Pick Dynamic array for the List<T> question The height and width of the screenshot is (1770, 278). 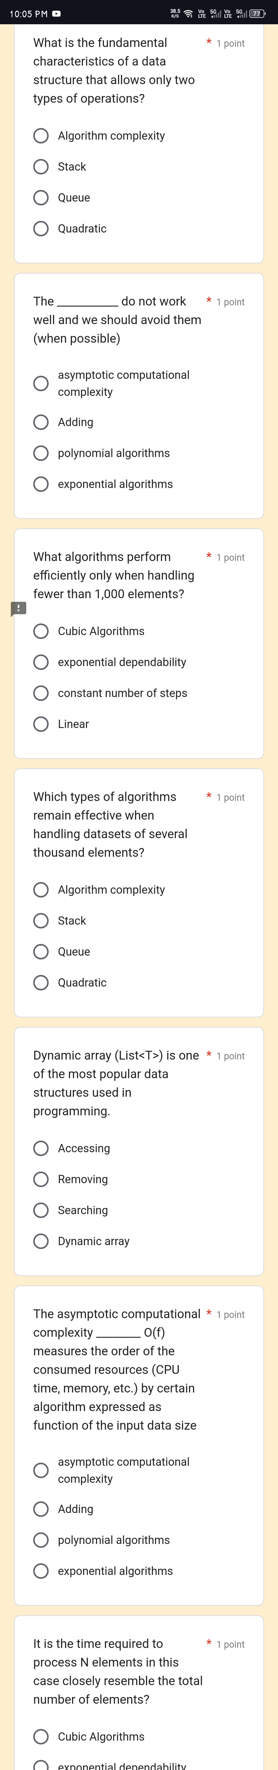[x=42, y=1241]
